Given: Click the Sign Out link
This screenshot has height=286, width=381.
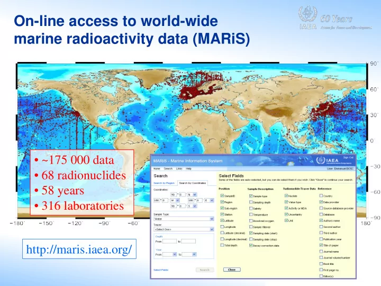Looking at the screenshot, I should [348, 157].
